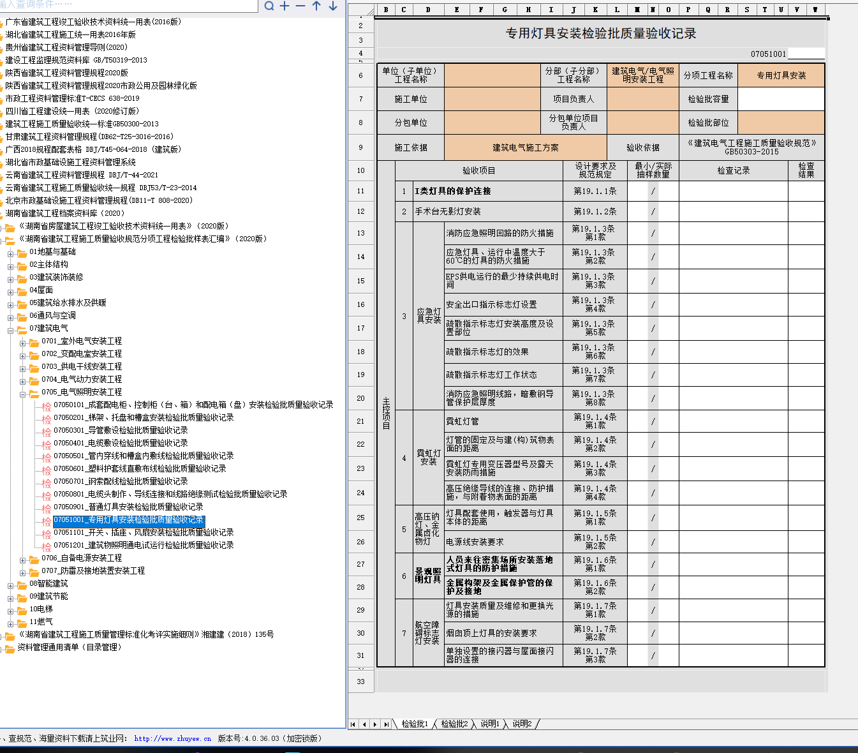The height and width of the screenshot is (753, 858).
Task: Click the red 检 icon of 07051001 selected record
Action: [47, 521]
